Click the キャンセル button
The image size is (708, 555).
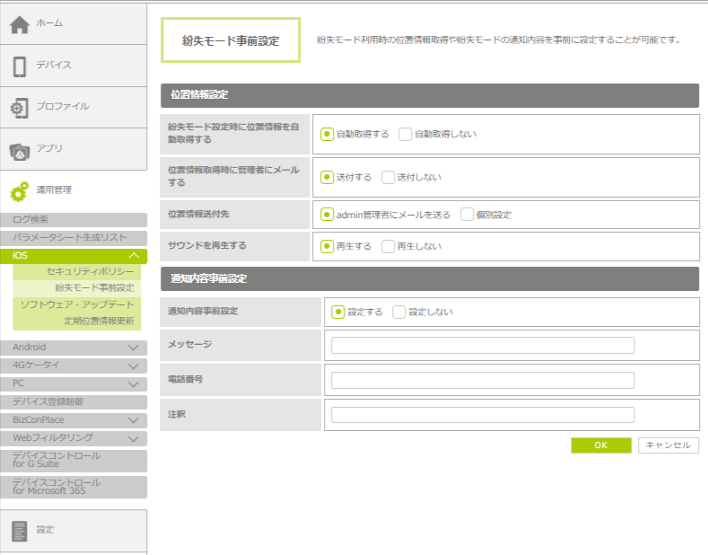pos(668,445)
